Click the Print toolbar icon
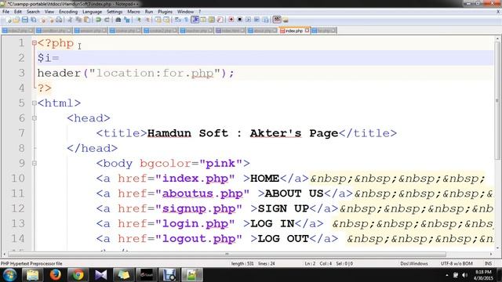The height and width of the screenshot is (282, 502). [59, 20]
